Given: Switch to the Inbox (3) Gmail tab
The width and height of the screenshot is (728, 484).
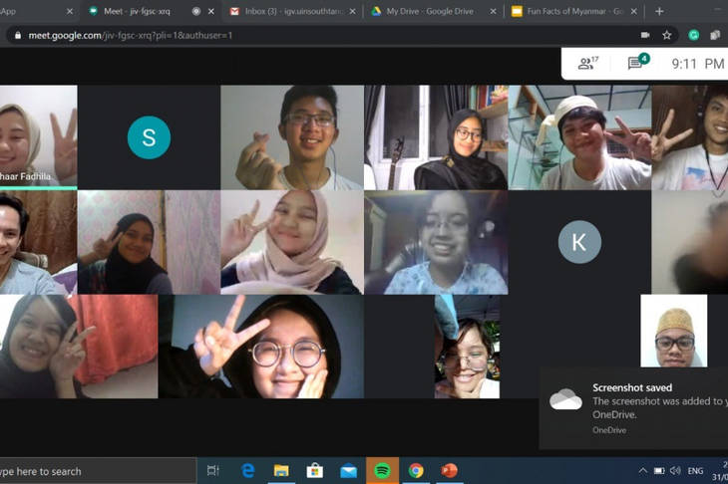Looking at the screenshot, I should (292, 11).
